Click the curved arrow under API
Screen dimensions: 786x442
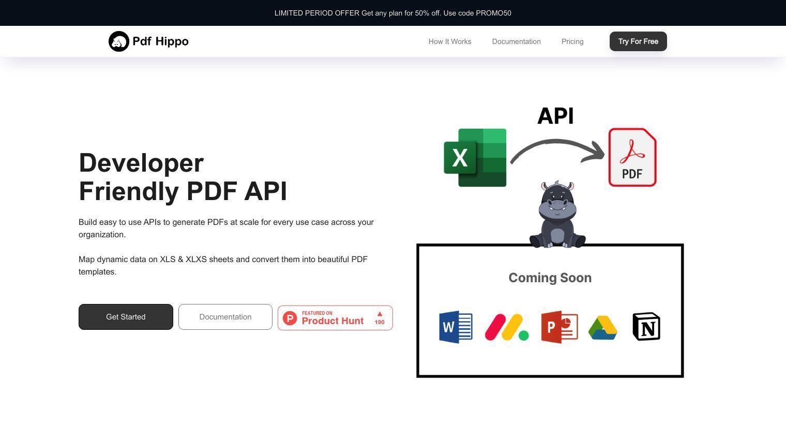point(557,151)
